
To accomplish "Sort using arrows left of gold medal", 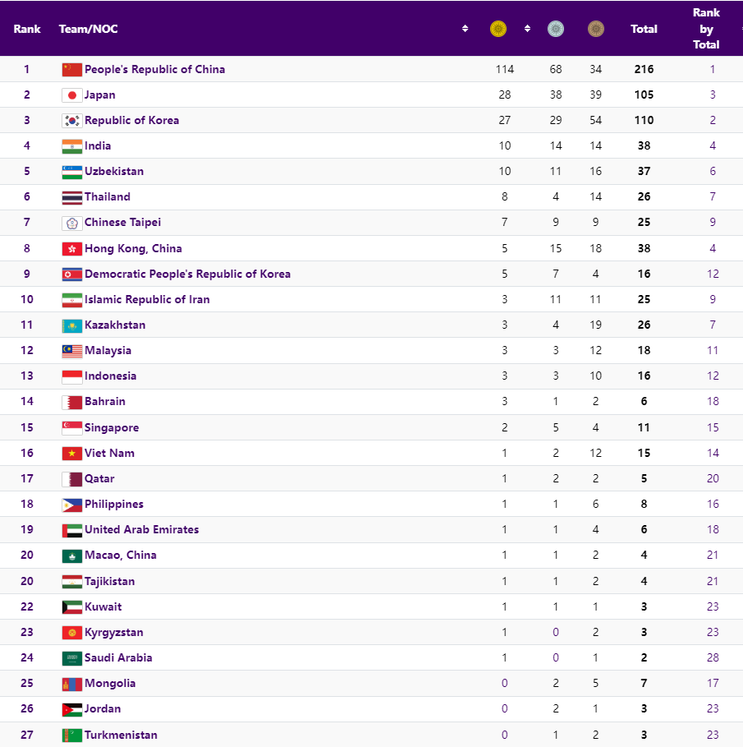I will pos(465,29).
